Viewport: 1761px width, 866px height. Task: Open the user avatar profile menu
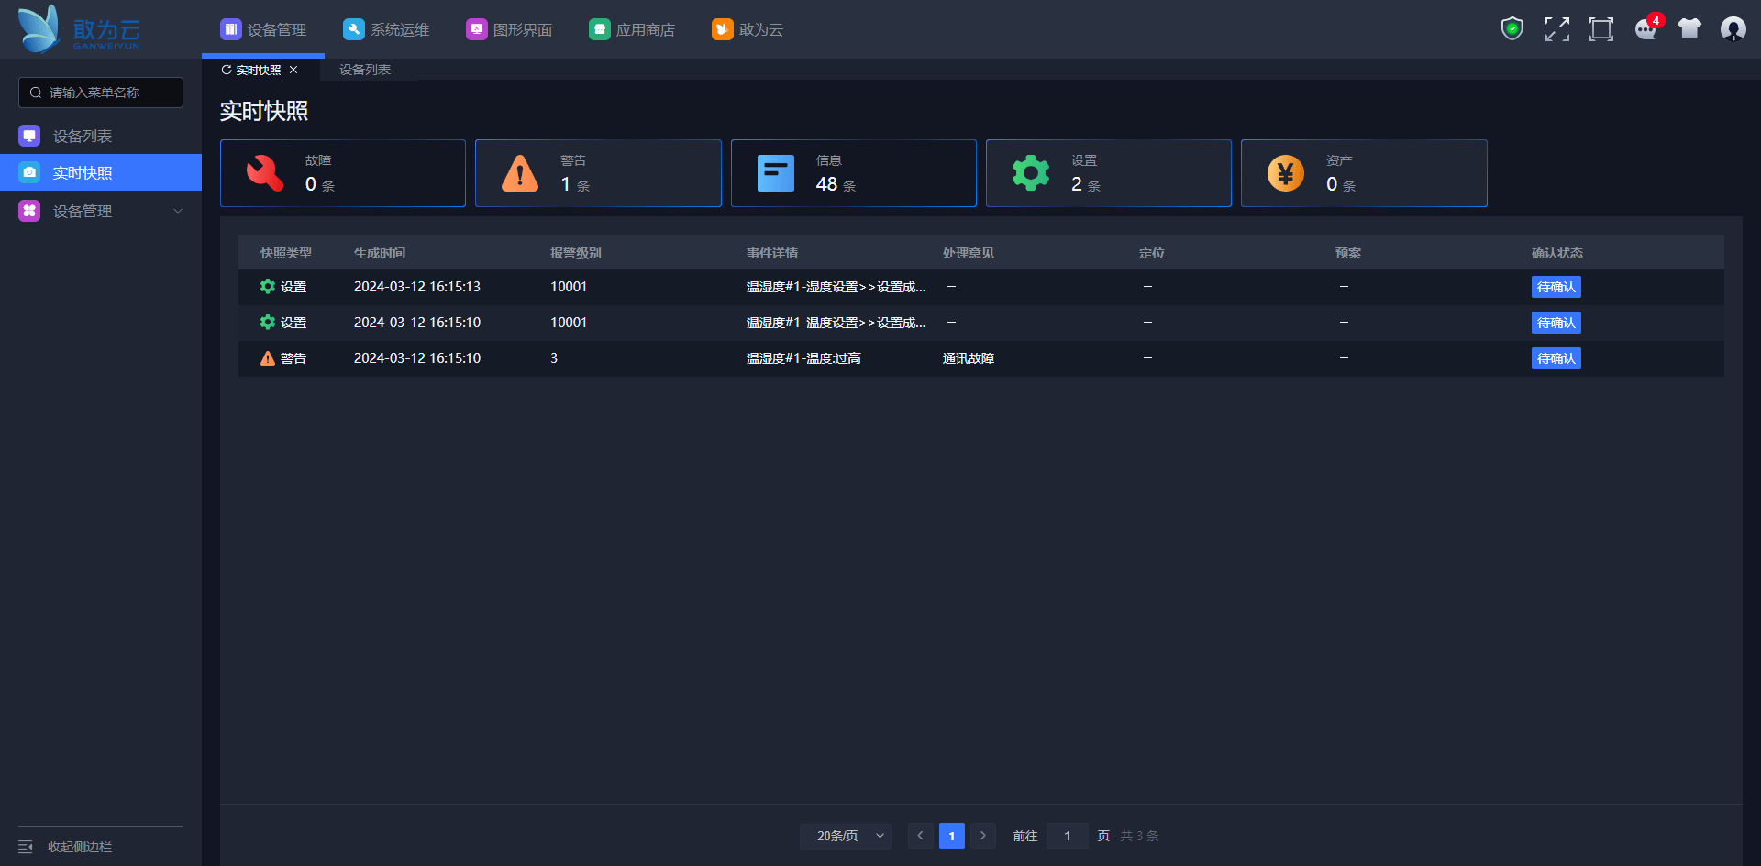click(1733, 29)
